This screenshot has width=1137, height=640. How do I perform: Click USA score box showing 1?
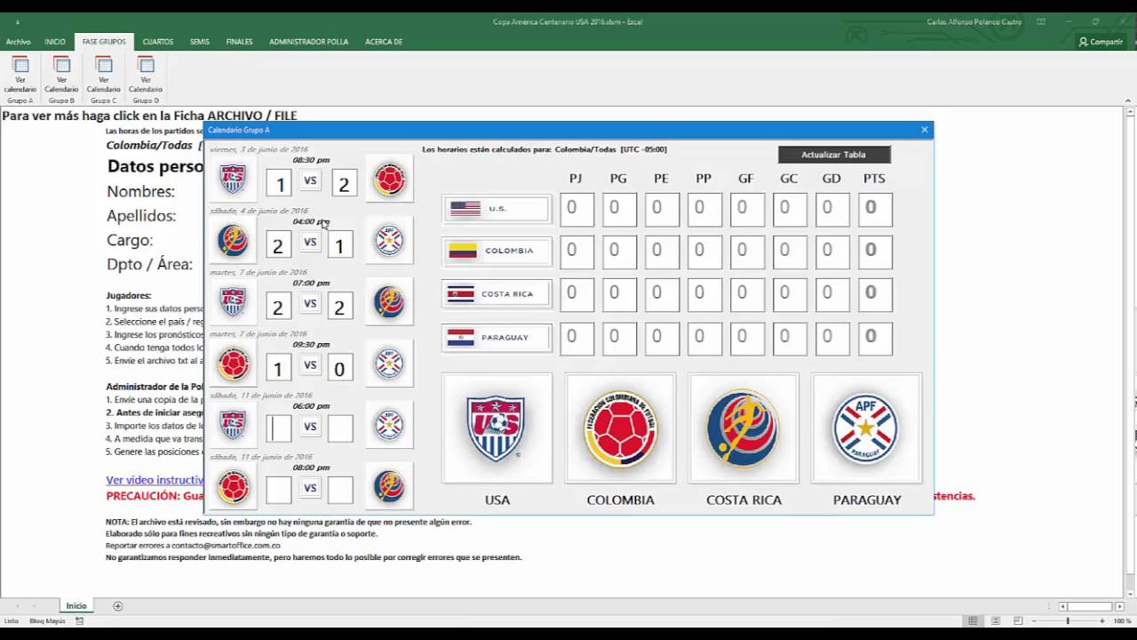(x=279, y=183)
